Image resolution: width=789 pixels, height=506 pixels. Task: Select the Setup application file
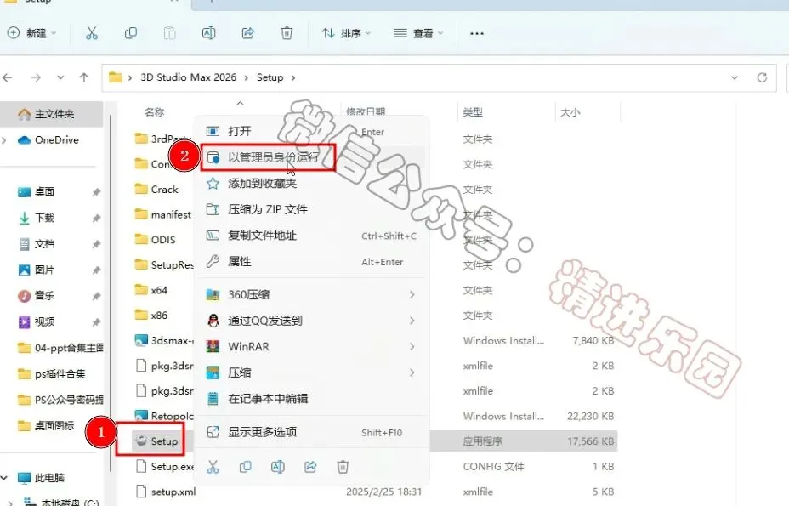point(156,441)
